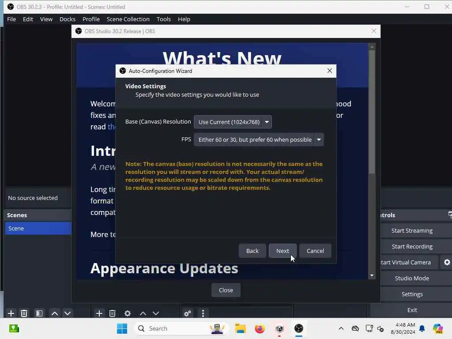Click scrollbar down arrow in What's New dialog

click(372, 275)
